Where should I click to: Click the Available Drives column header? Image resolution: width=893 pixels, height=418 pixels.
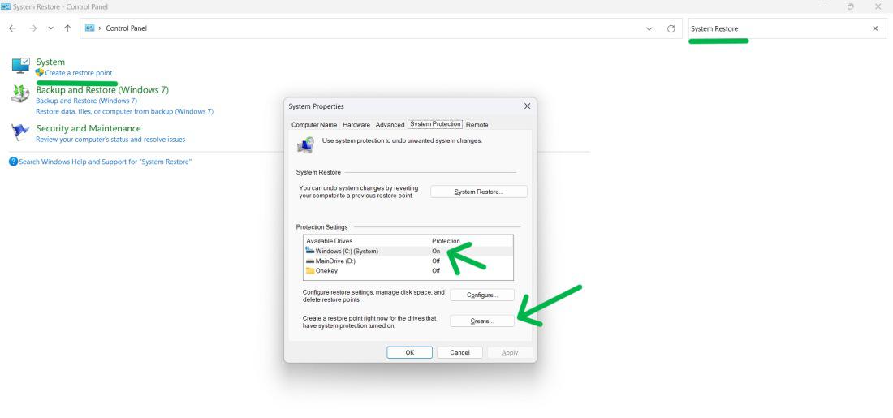tap(366, 241)
